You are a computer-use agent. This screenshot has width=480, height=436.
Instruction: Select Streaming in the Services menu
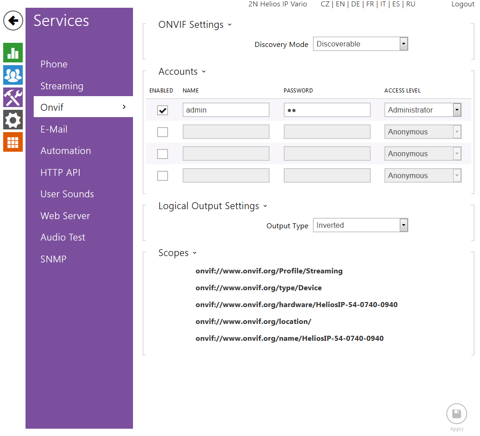point(62,86)
